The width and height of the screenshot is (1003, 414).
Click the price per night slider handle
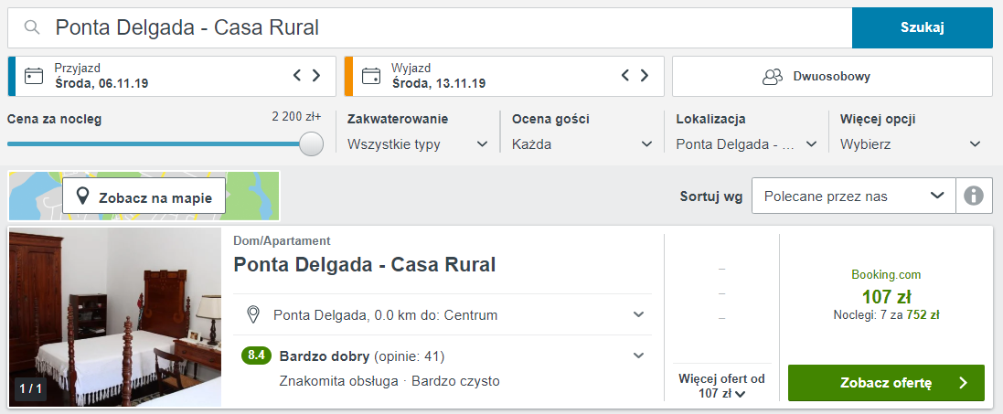(x=311, y=143)
